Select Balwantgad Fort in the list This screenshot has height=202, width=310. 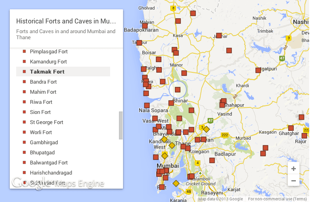(x=49, y=163)
